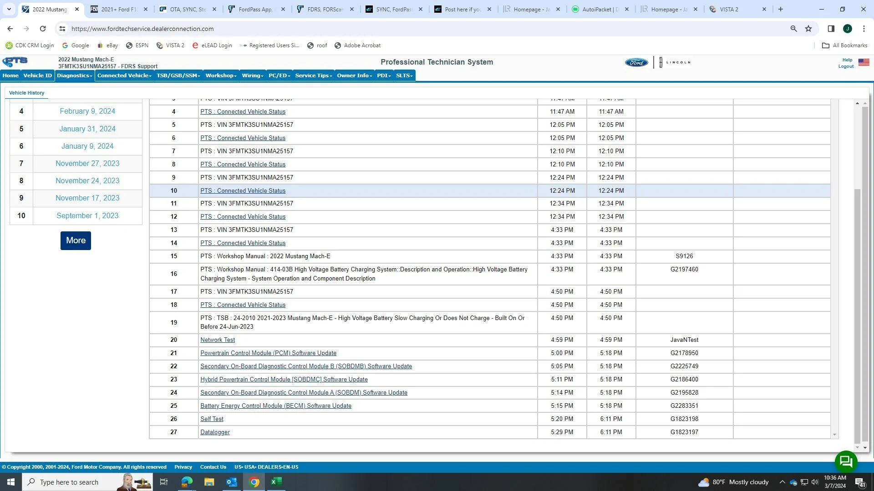Viewport: 874px width, 491px height.
Task: Reload the current page
Action: (x=43, y=29)
